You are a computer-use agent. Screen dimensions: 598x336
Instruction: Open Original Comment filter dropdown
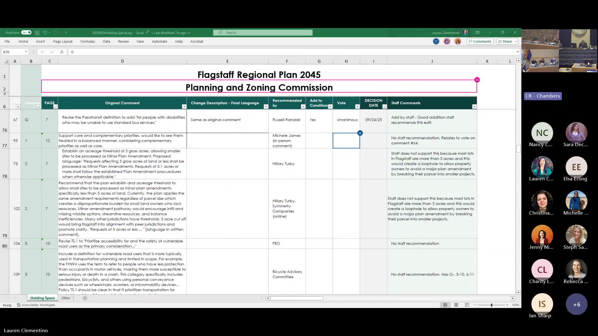point(184,107)
